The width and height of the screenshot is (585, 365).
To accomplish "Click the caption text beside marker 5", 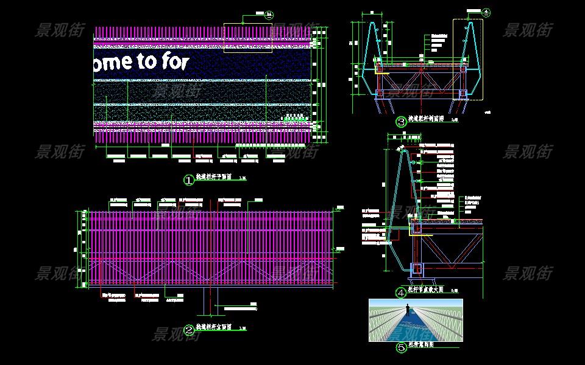I will [x=420, y=344].
